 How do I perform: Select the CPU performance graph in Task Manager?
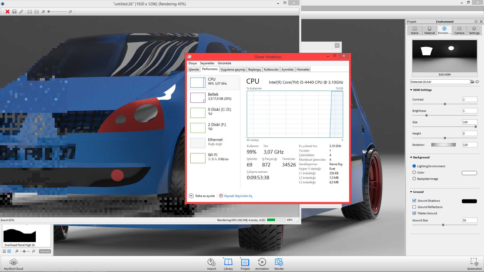(214, 82)
